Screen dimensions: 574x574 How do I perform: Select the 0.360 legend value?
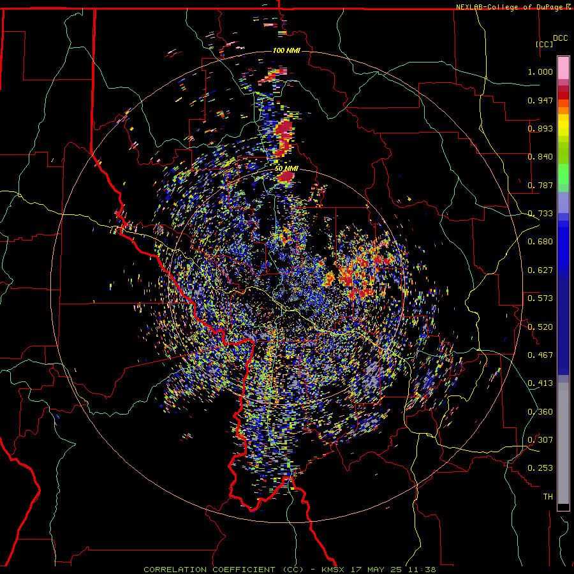coord(540,412)
